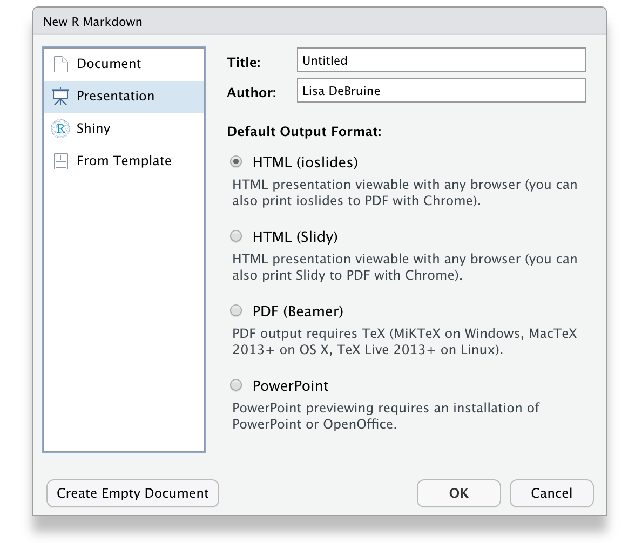Click the ioslides description about Chrome PDF

(404, 193)
